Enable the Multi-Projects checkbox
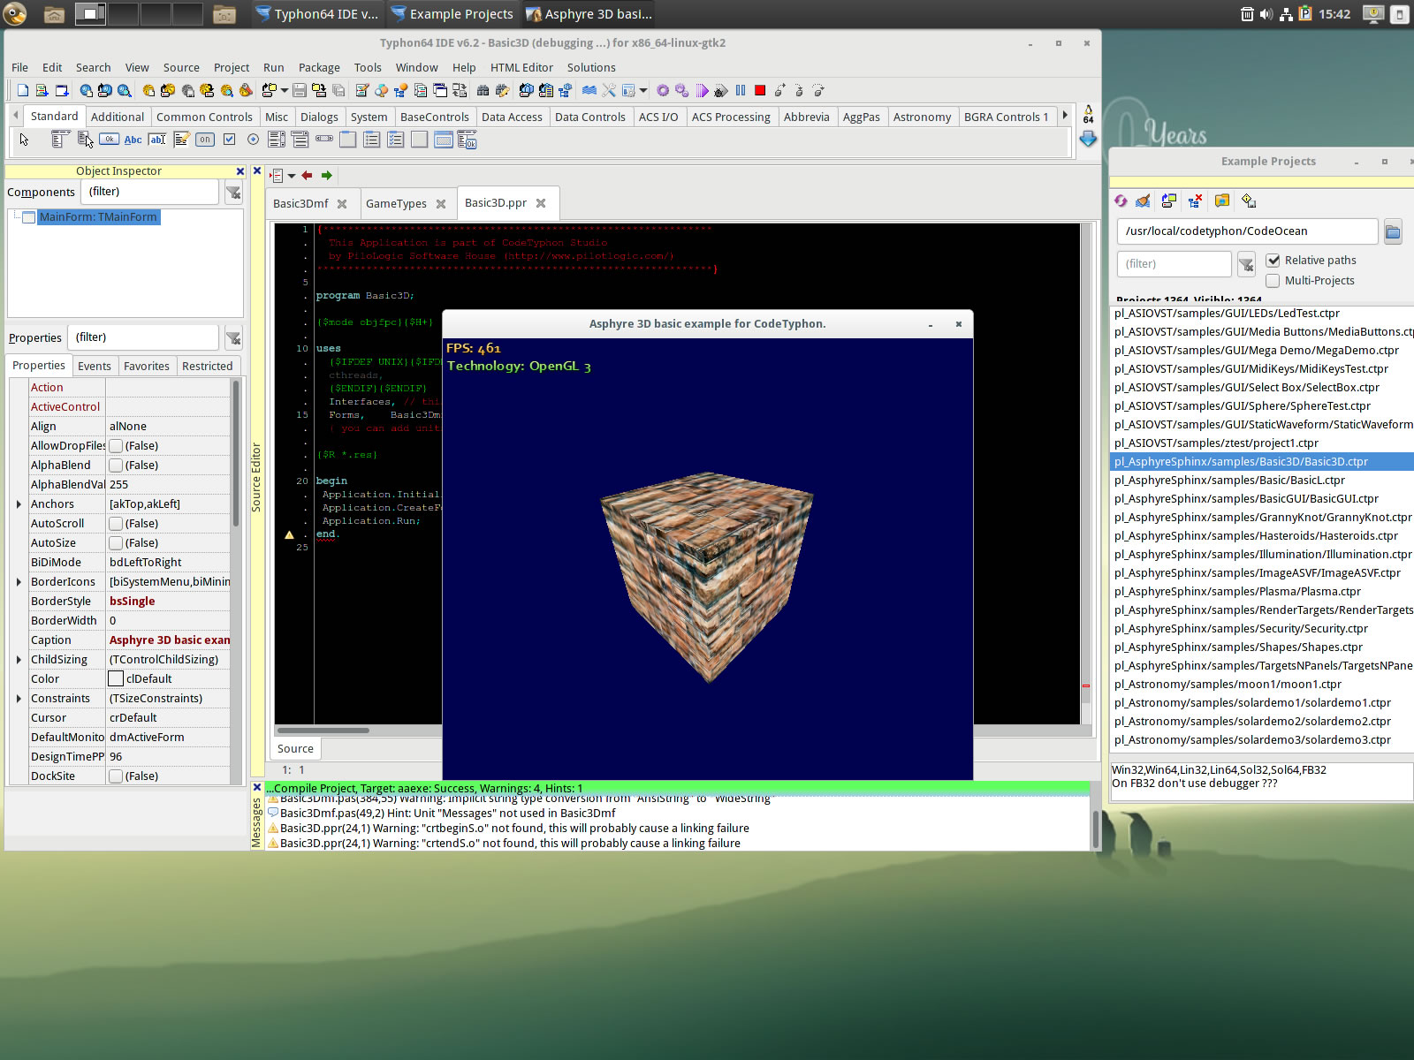The image size is (1414, 1060). tap(1273, 281)
